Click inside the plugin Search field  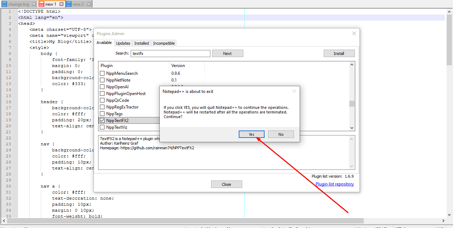(x=170, y=53)
